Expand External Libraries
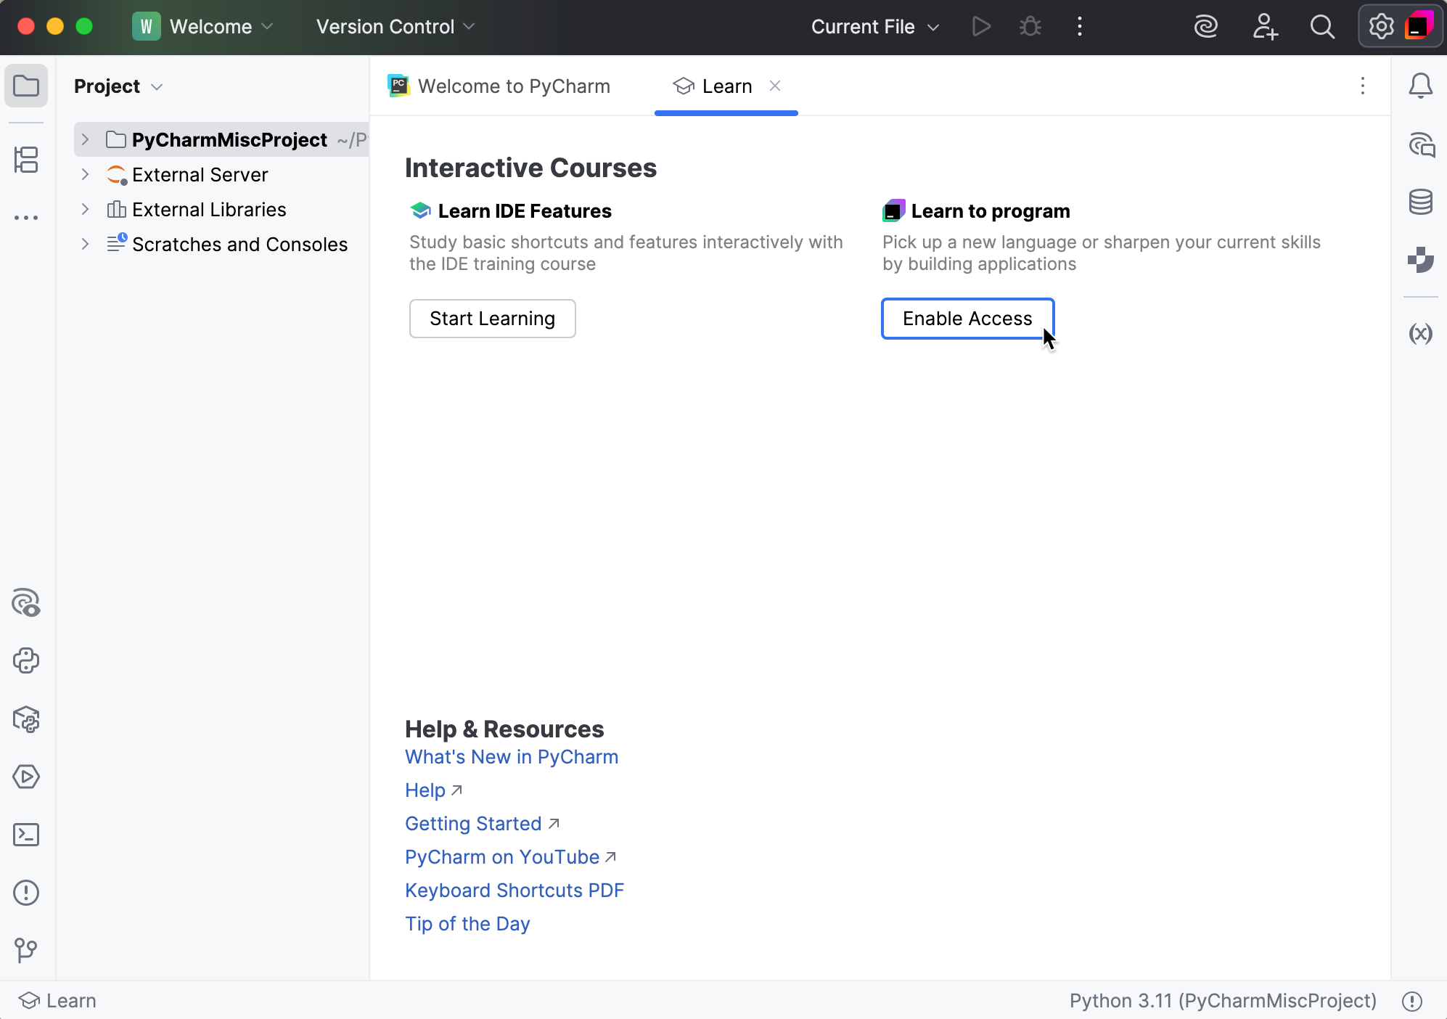The image size is (1447, 1019). click(x=85, y=209)
